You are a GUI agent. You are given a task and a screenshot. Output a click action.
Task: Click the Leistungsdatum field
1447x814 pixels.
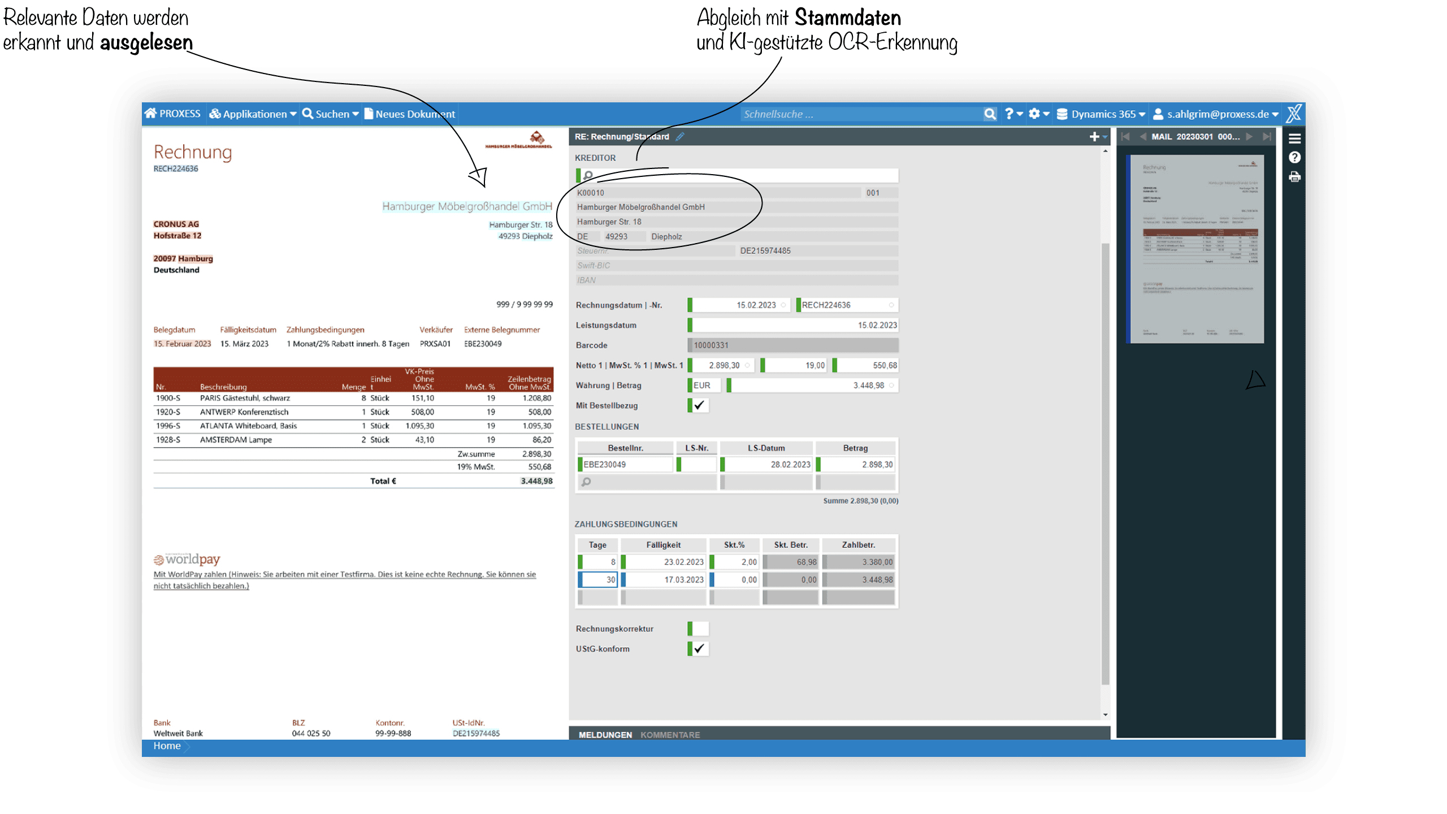(793, 325)
